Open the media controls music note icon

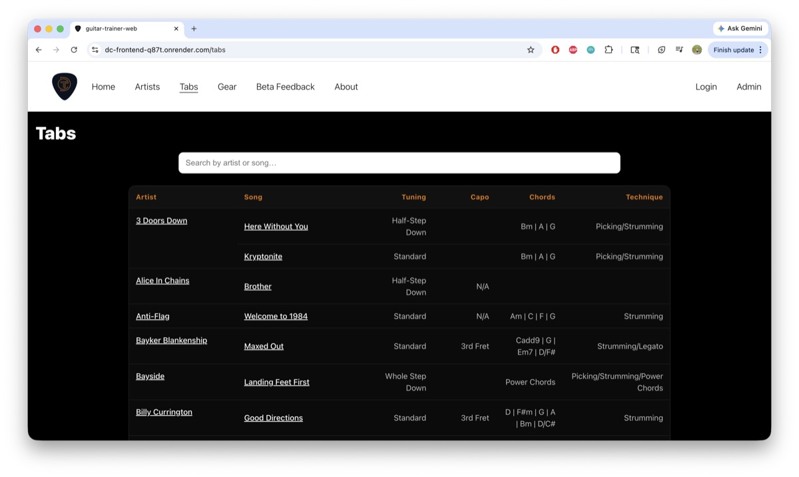679,50
